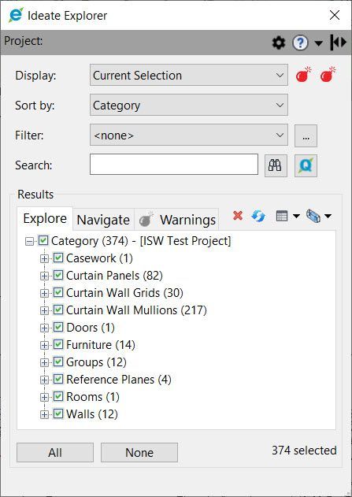Expand the Rooms node
352x497 pixels.
tap(44, 397)
